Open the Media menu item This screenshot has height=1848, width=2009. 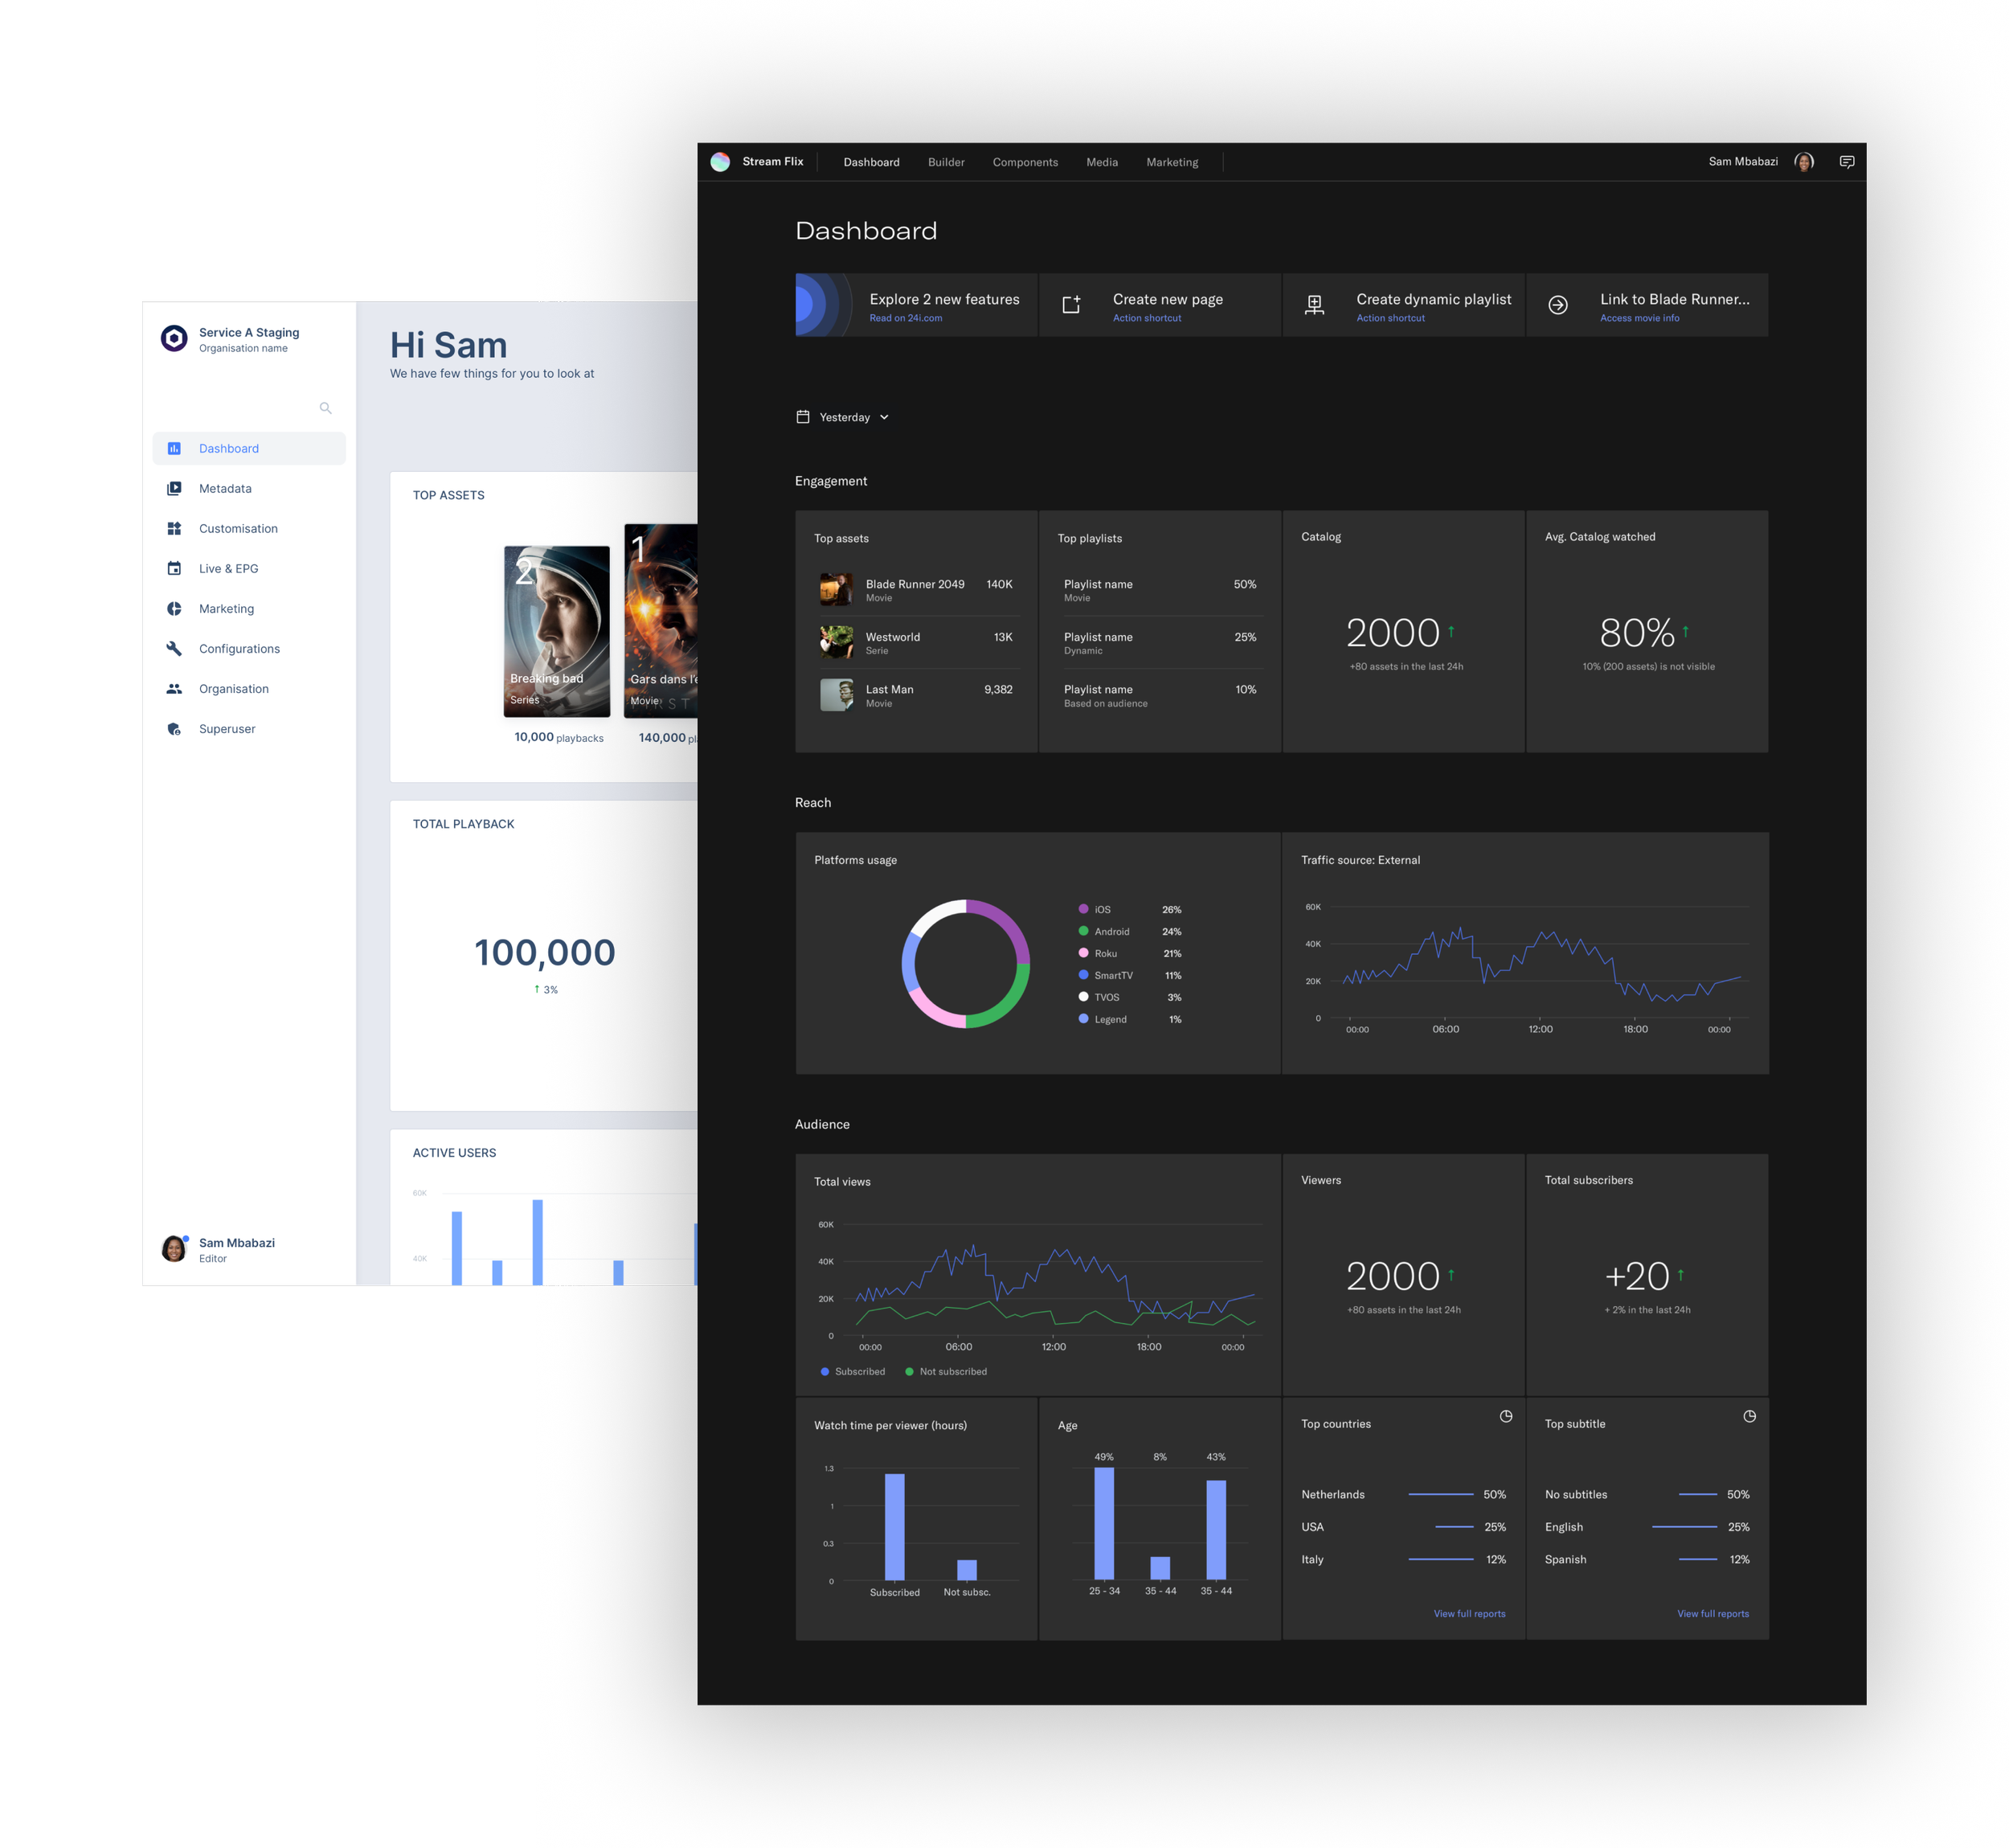[1102, 162]
